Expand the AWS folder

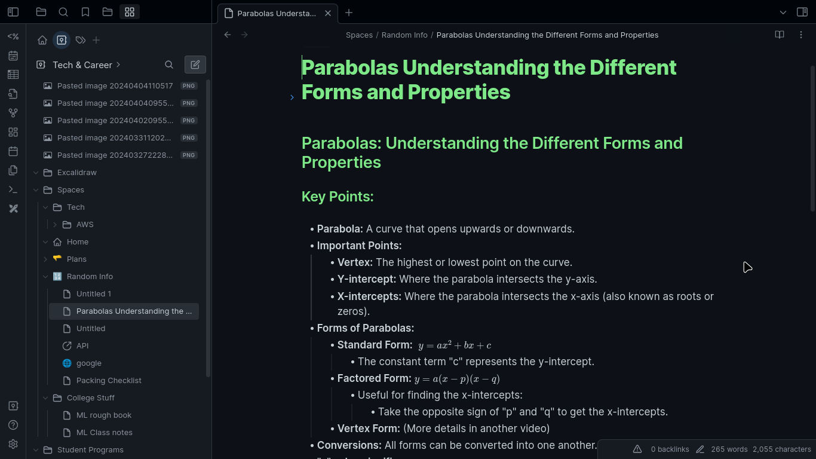[55, 225]
